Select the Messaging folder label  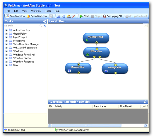click(x=19, y=41)
